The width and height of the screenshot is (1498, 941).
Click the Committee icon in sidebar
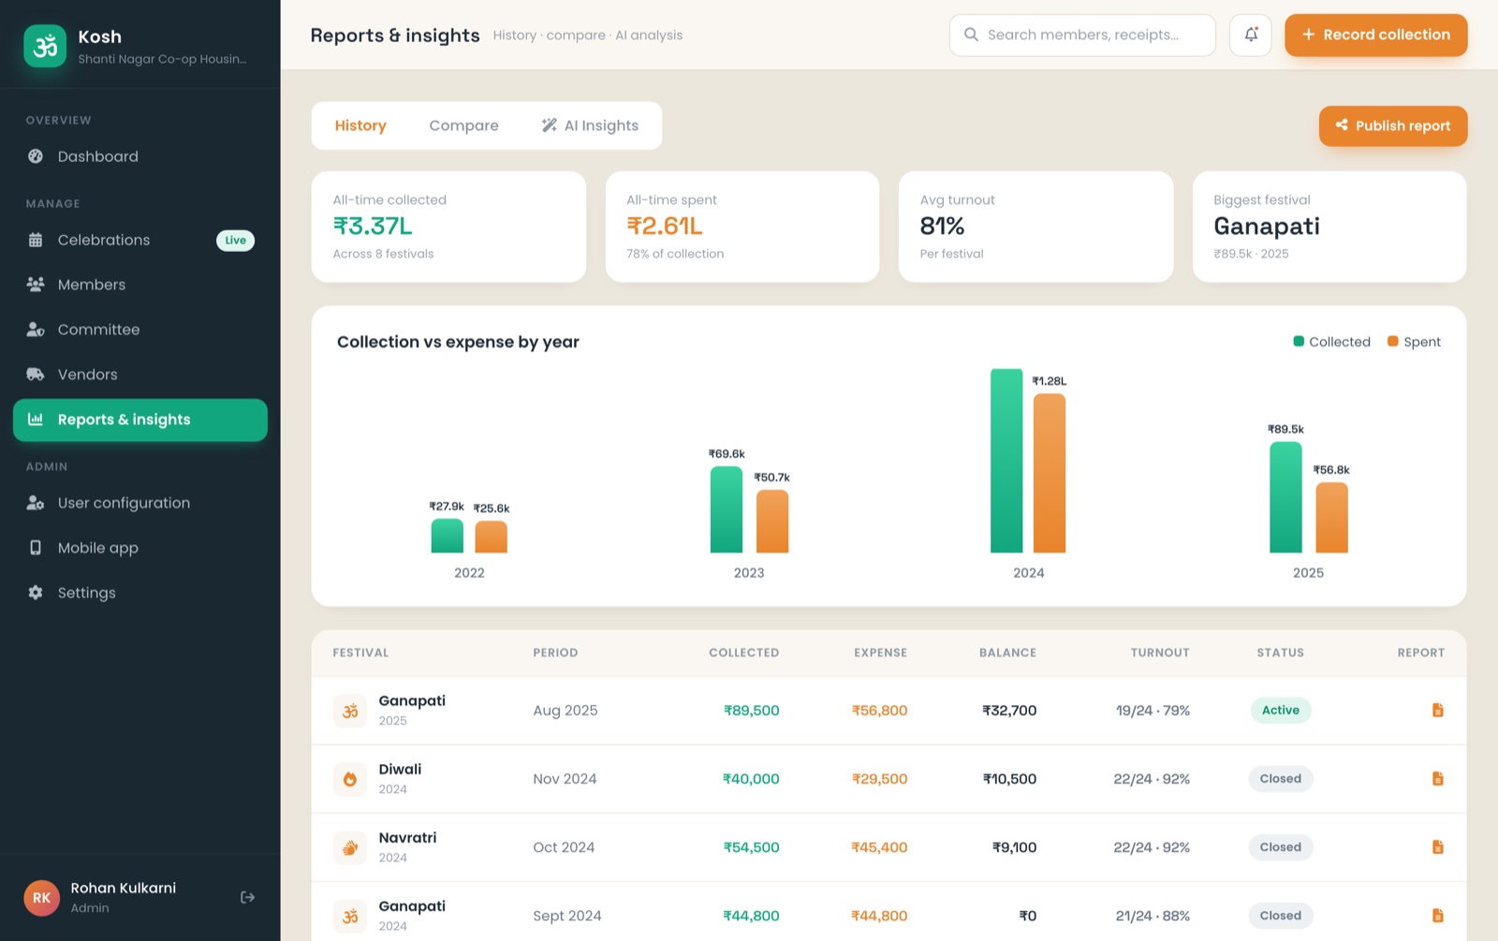tap(36, 330)
